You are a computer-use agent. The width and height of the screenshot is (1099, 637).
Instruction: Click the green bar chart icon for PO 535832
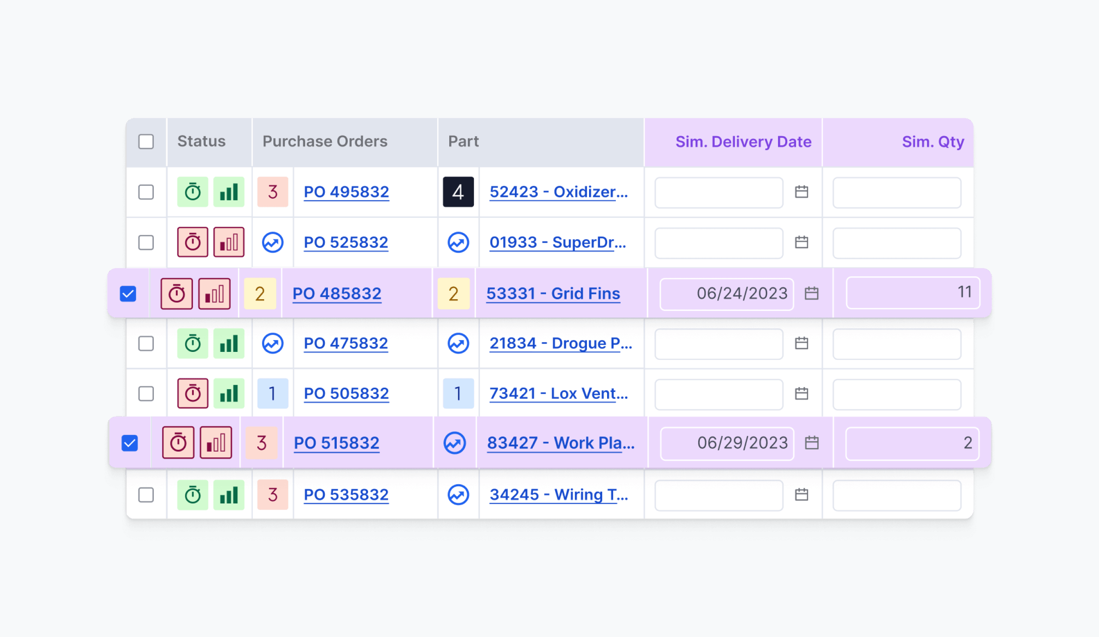(x=229, y=495)
